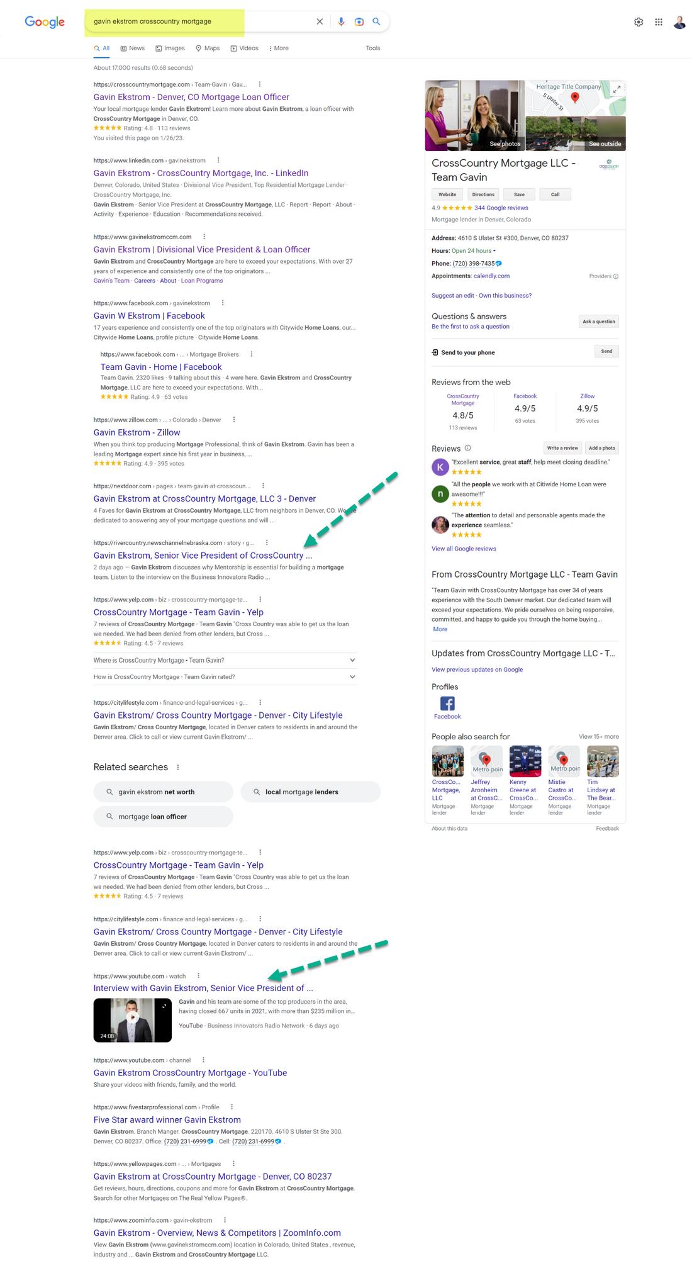The width and height of the screenshot is (692, 1266).
Task: Click the Directions button
Action: click(x=483, y=194)
